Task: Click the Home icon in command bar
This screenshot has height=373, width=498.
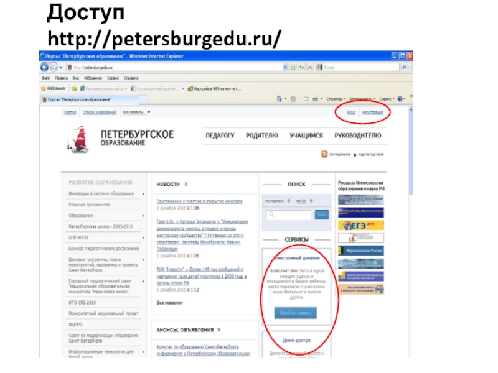Action: (x=279, y=99)
